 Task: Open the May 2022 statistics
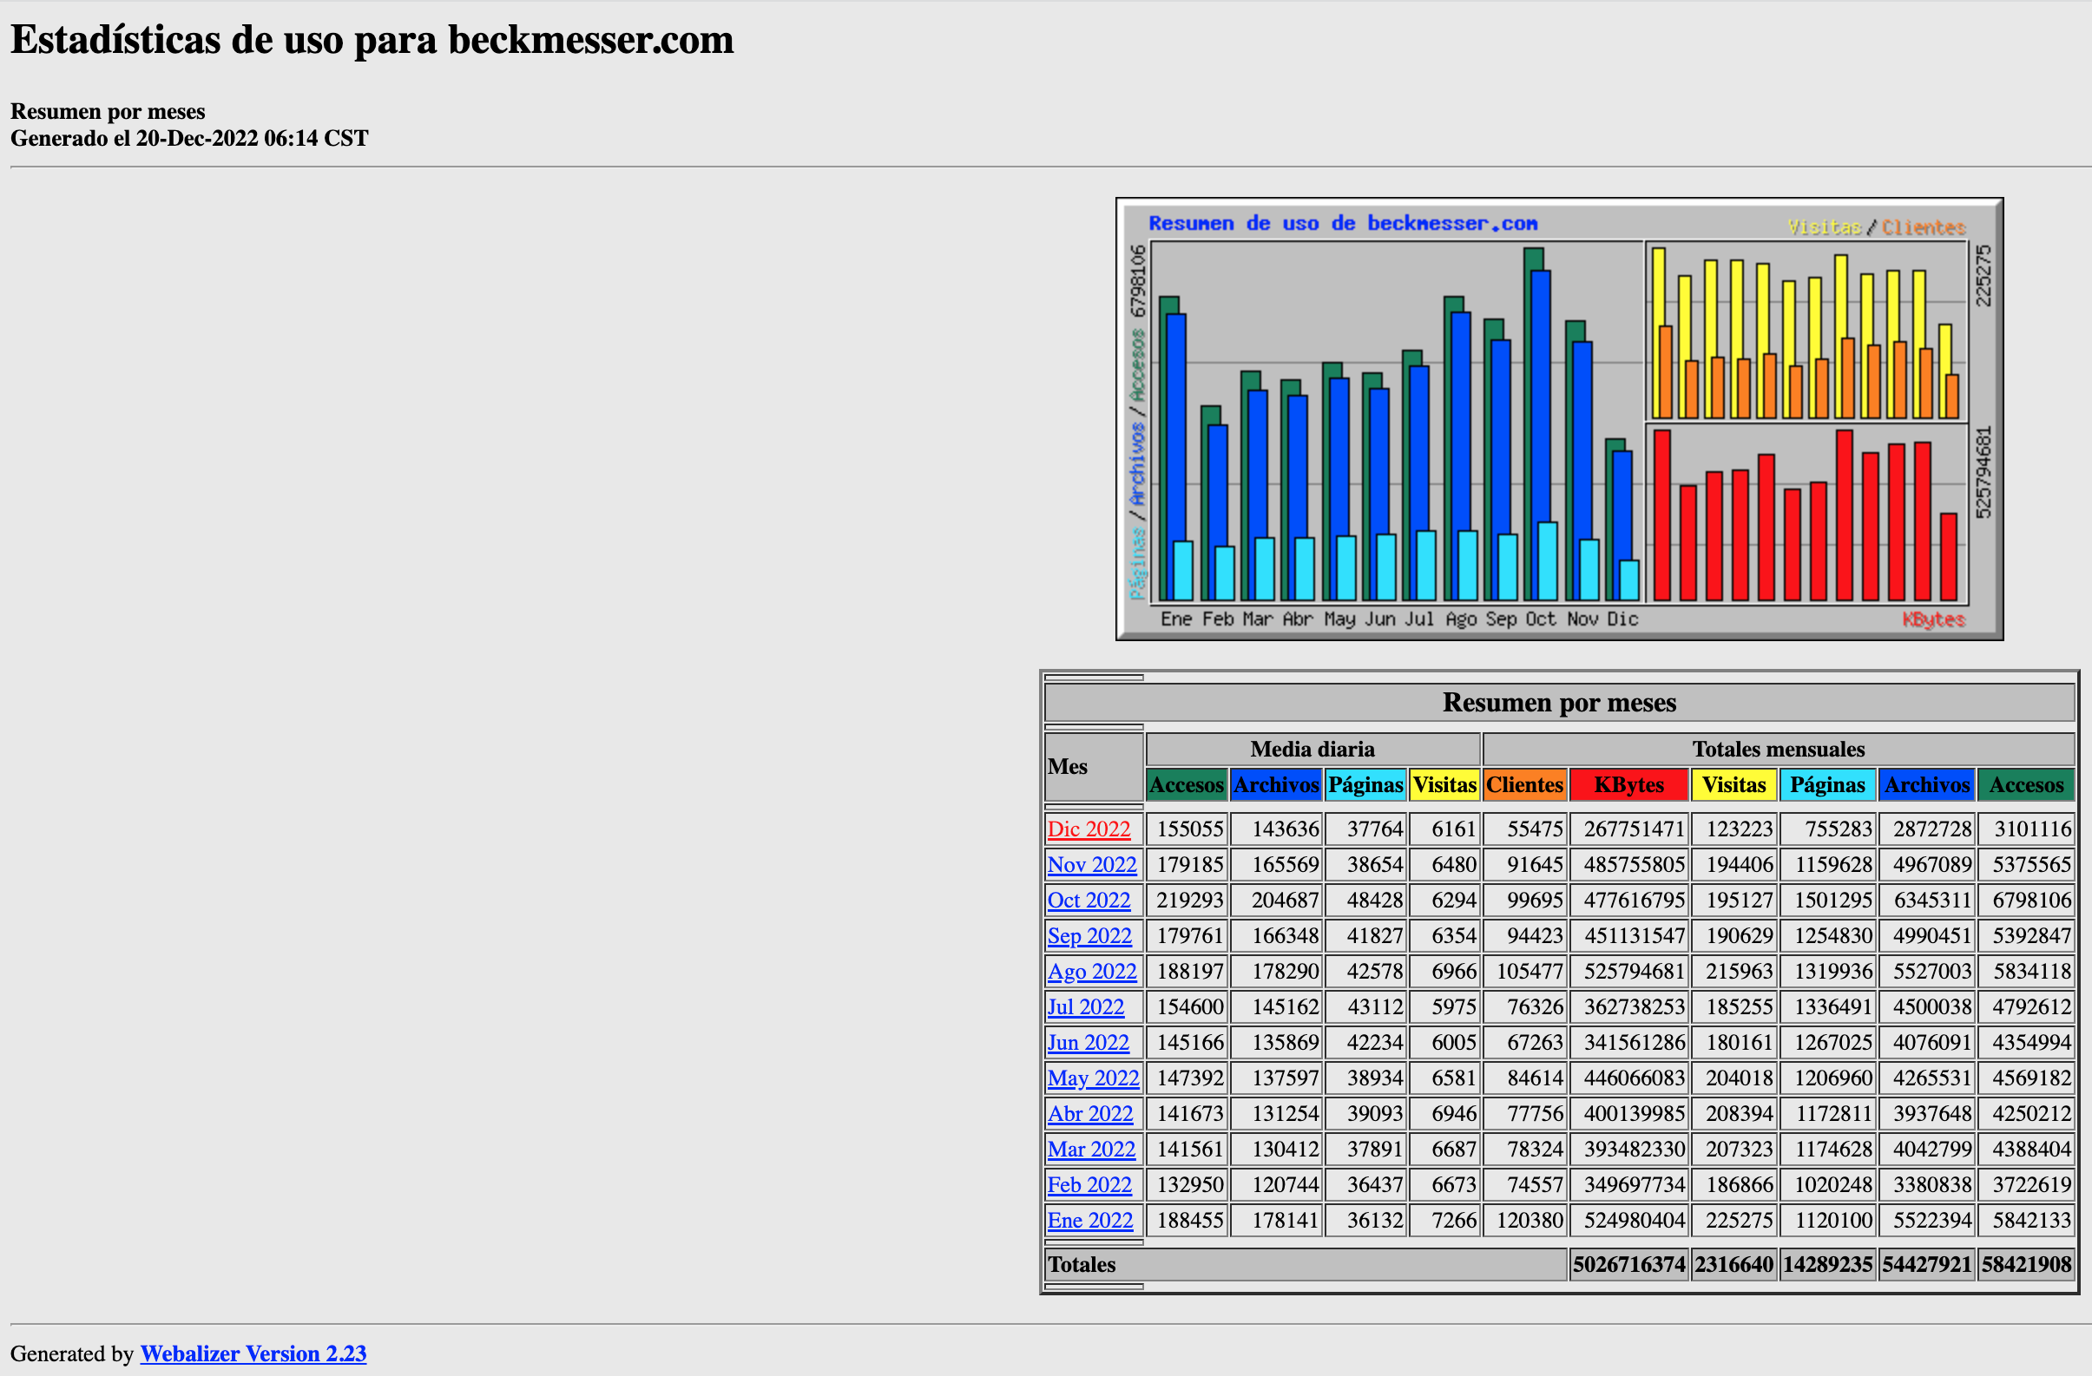pos(1092,1078)
